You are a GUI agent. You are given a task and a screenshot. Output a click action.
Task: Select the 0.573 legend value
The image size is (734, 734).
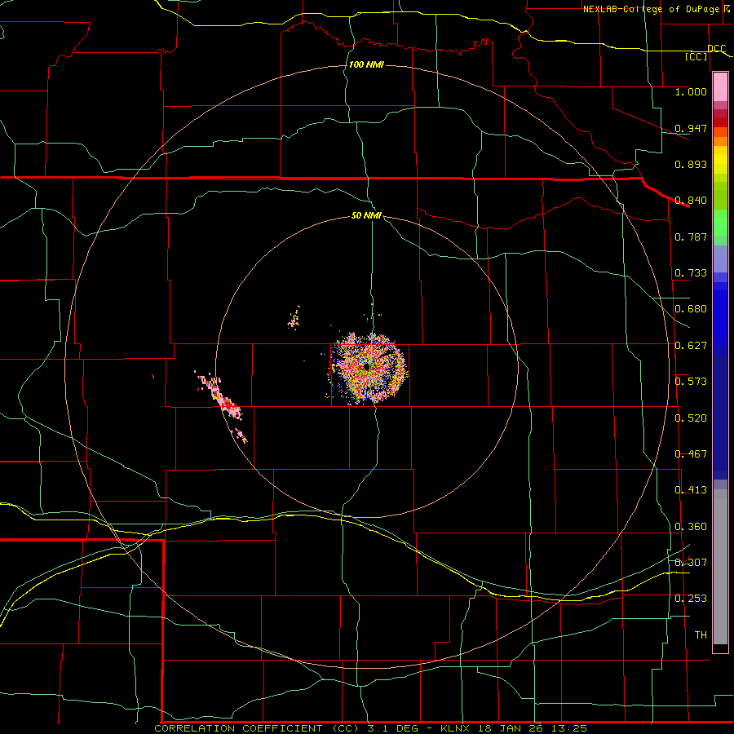(691, 382)
